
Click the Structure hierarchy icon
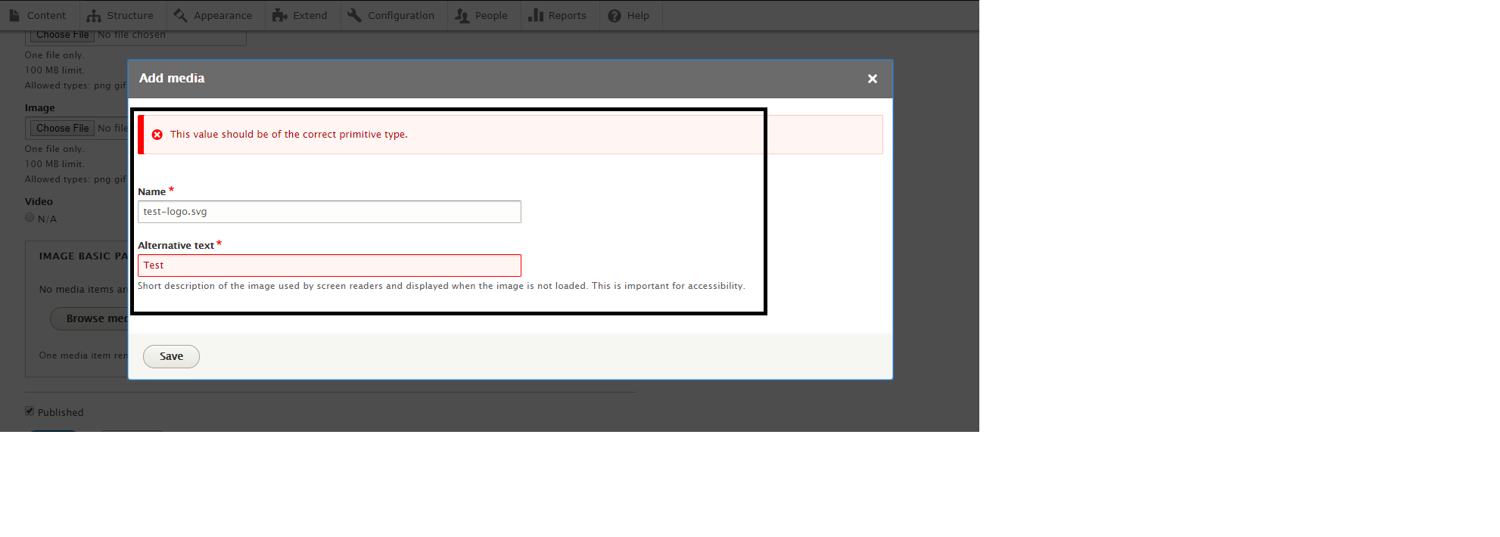[94, 15]
